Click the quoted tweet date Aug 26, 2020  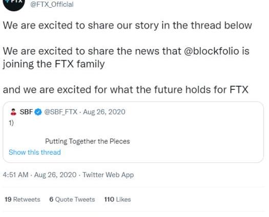click(x=104, y=112)
